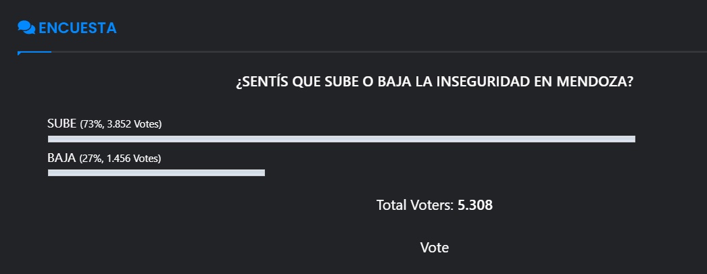Click the Total Voters label
This screenshot has height=274, width=707.
pyautogui.click(x=415, y=205)
